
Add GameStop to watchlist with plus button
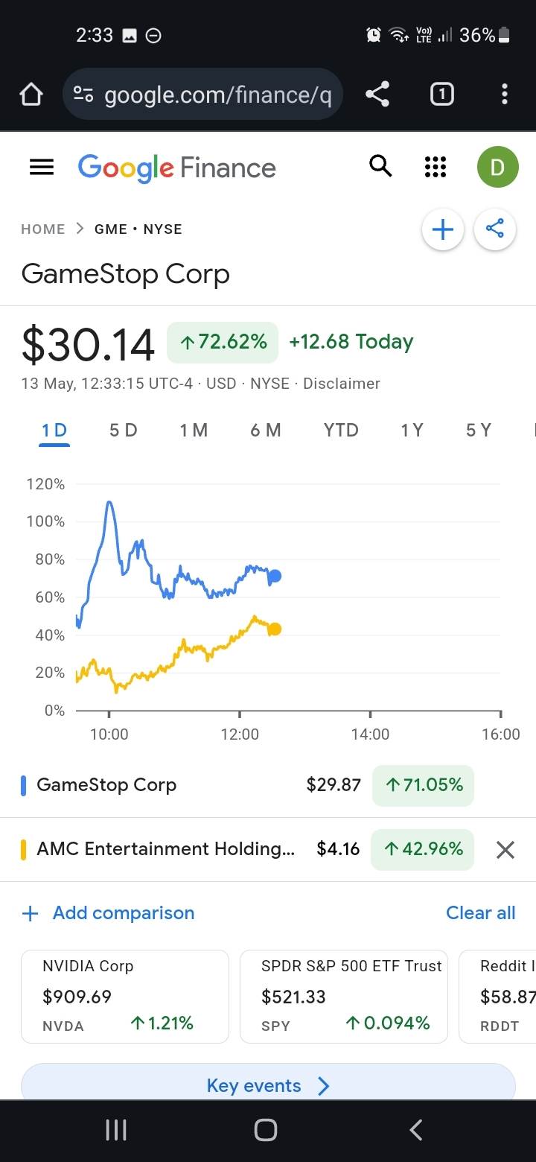pyautogui.click(x=442, y=229)
